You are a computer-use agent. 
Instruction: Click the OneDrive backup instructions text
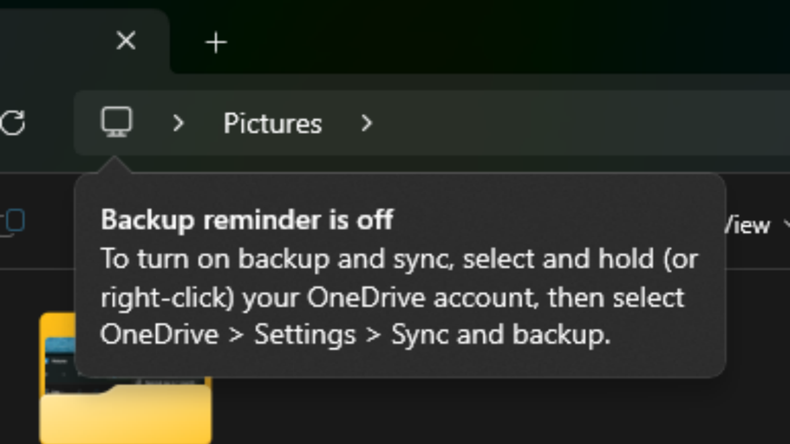tap(399, 297)
